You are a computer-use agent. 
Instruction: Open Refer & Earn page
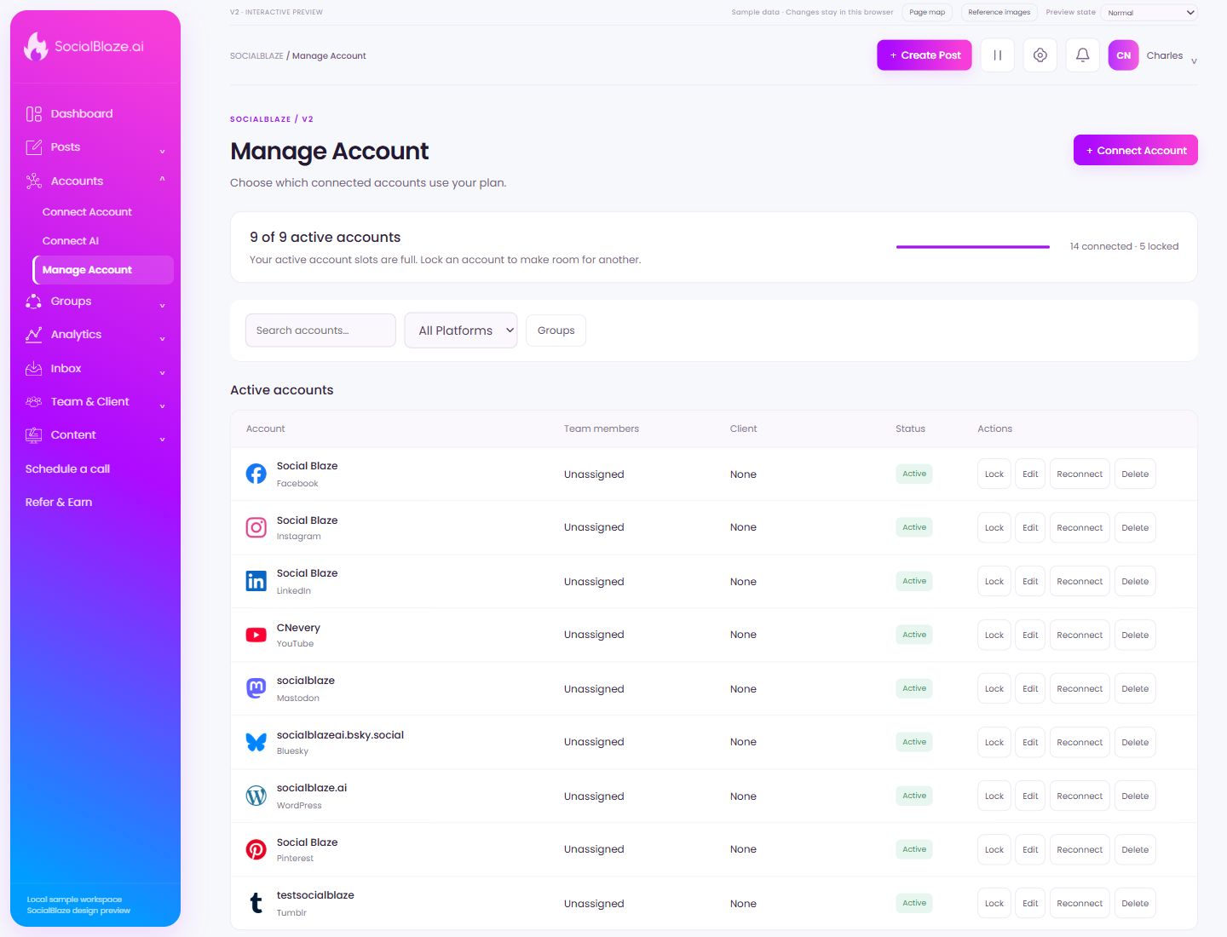click(59, 502)
